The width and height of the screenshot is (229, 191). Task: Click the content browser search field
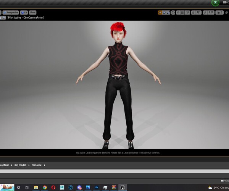point(114,171)
